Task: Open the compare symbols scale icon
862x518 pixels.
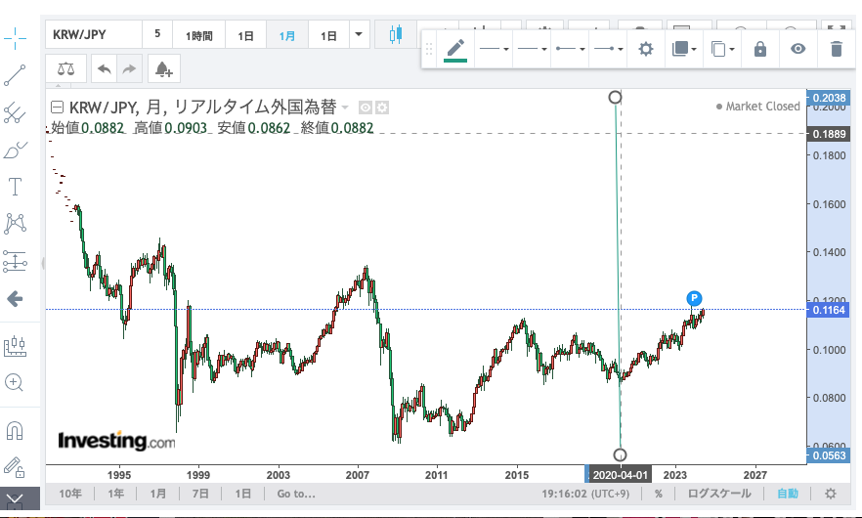Action: [x=65, y=68]
